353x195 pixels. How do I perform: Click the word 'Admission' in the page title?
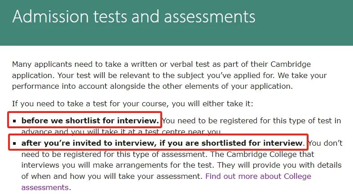[x=51, y=17]
